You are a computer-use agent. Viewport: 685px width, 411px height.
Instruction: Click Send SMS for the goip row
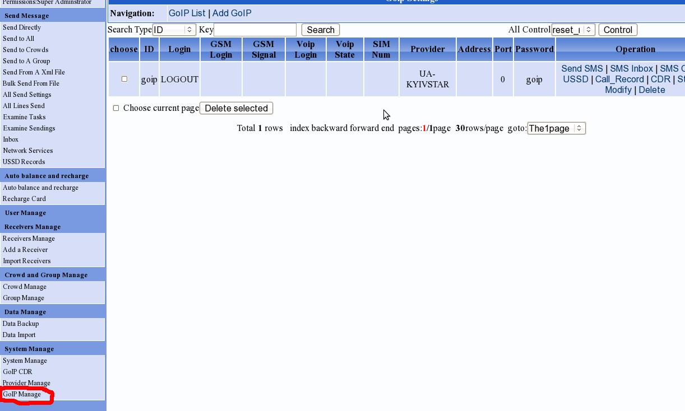coord(582,68)
